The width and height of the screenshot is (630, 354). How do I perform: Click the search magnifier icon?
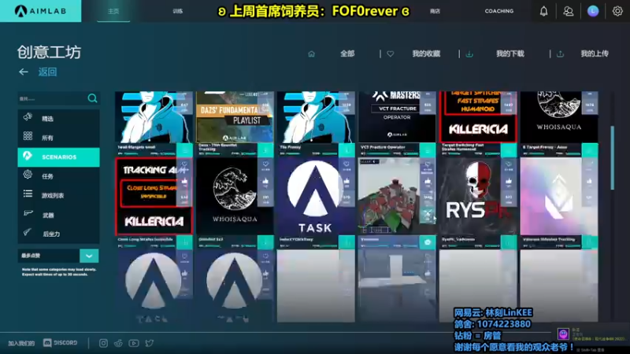click(92, 98)
